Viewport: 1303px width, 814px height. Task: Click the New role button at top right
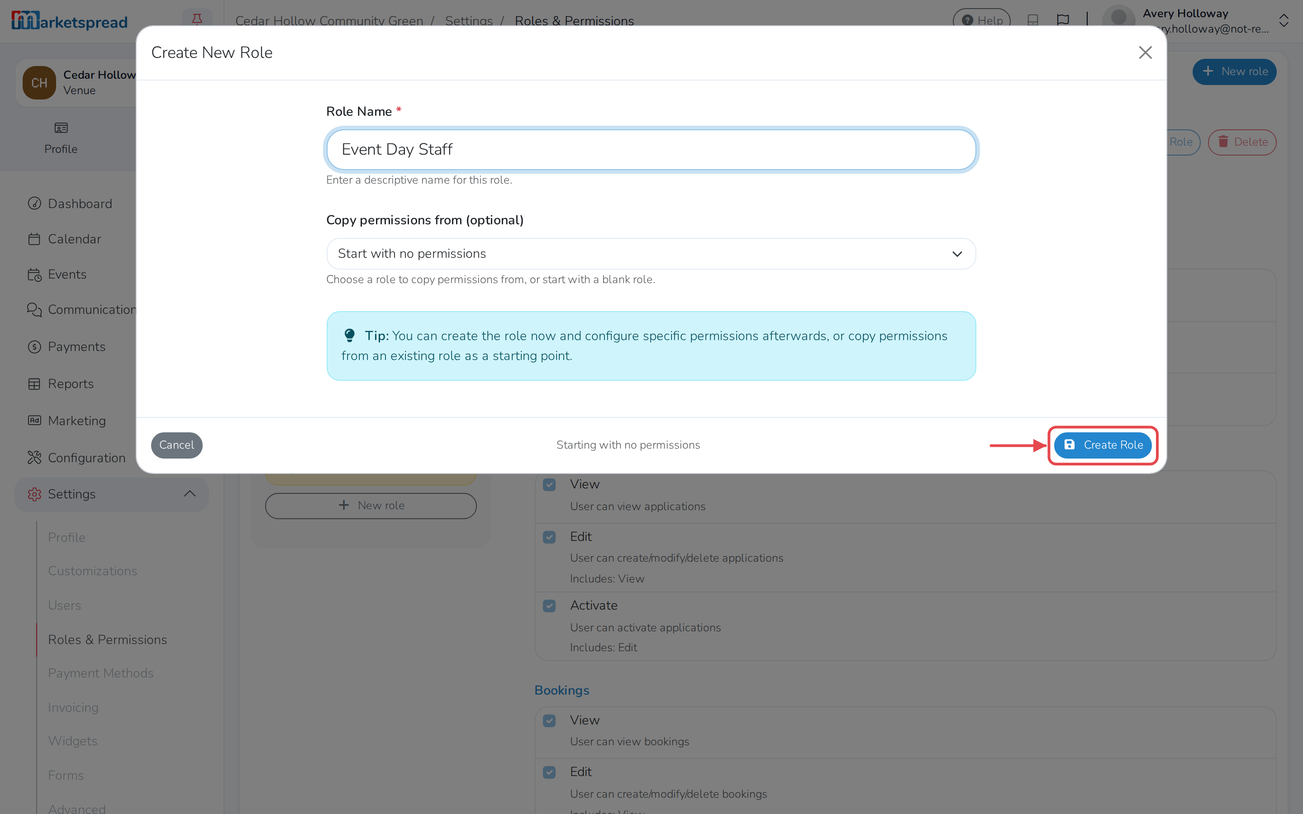click(x=1234, y=71)
